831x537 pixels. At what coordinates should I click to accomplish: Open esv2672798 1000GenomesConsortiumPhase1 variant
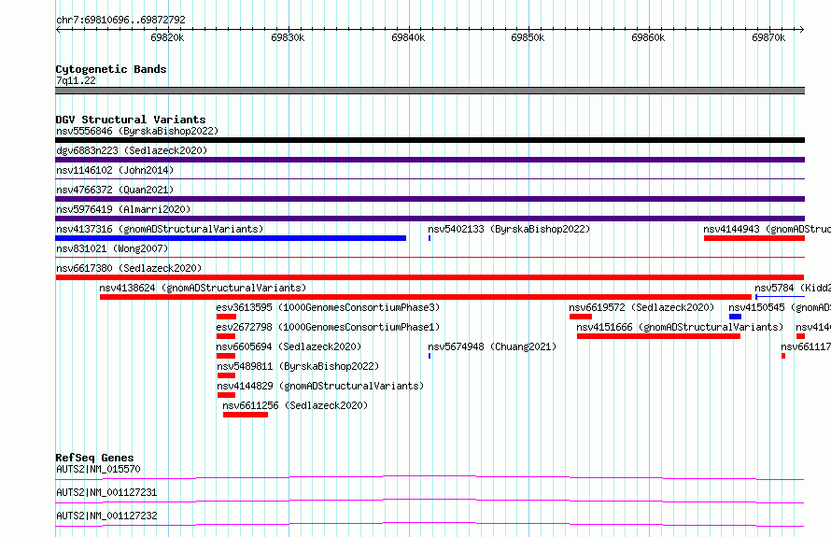tap(328, 327)
